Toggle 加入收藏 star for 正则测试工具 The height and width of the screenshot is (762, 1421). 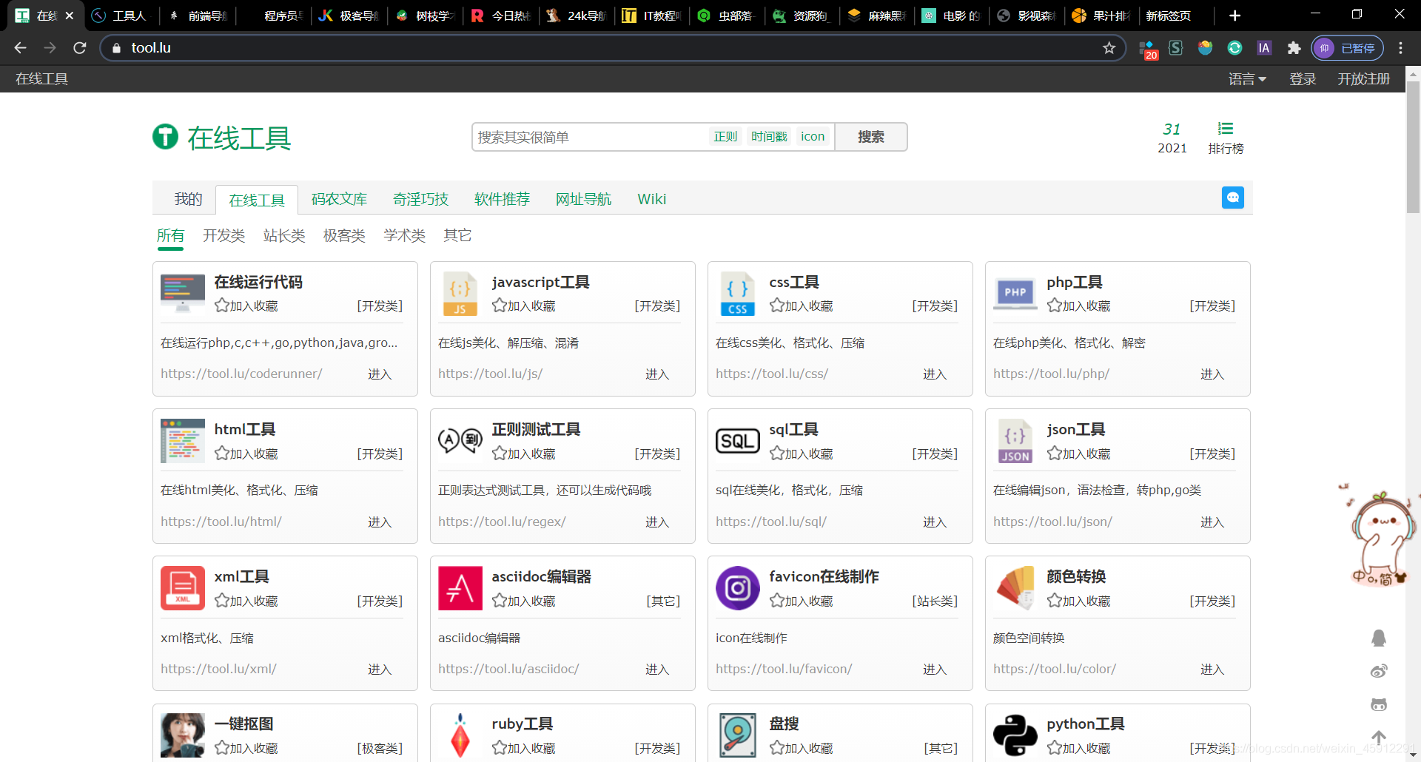[x=499, y=453]
